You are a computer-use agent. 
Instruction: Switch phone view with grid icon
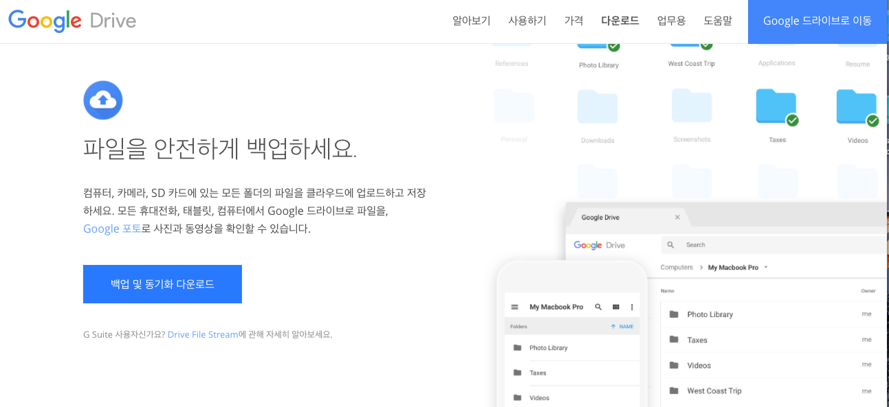coord(616,307)
